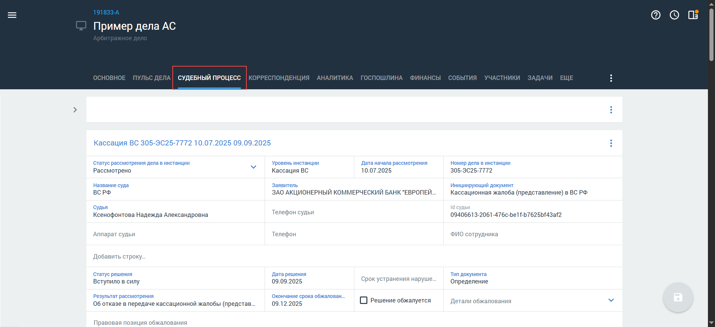Viewport: 715px width, 327px height.
Task: Click the Телефон field under Аппарат row
Action: click(x=354, y=234)
